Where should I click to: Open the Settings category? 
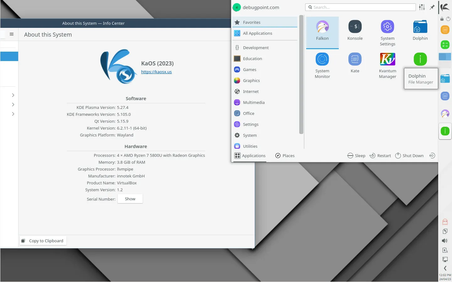(265, 124)
